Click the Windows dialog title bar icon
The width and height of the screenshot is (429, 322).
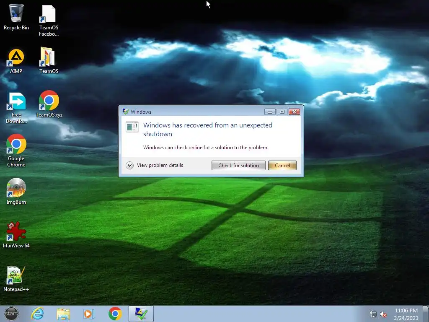click(126, 112)
